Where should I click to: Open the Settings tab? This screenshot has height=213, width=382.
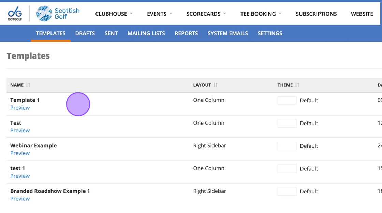pos(270,33)
